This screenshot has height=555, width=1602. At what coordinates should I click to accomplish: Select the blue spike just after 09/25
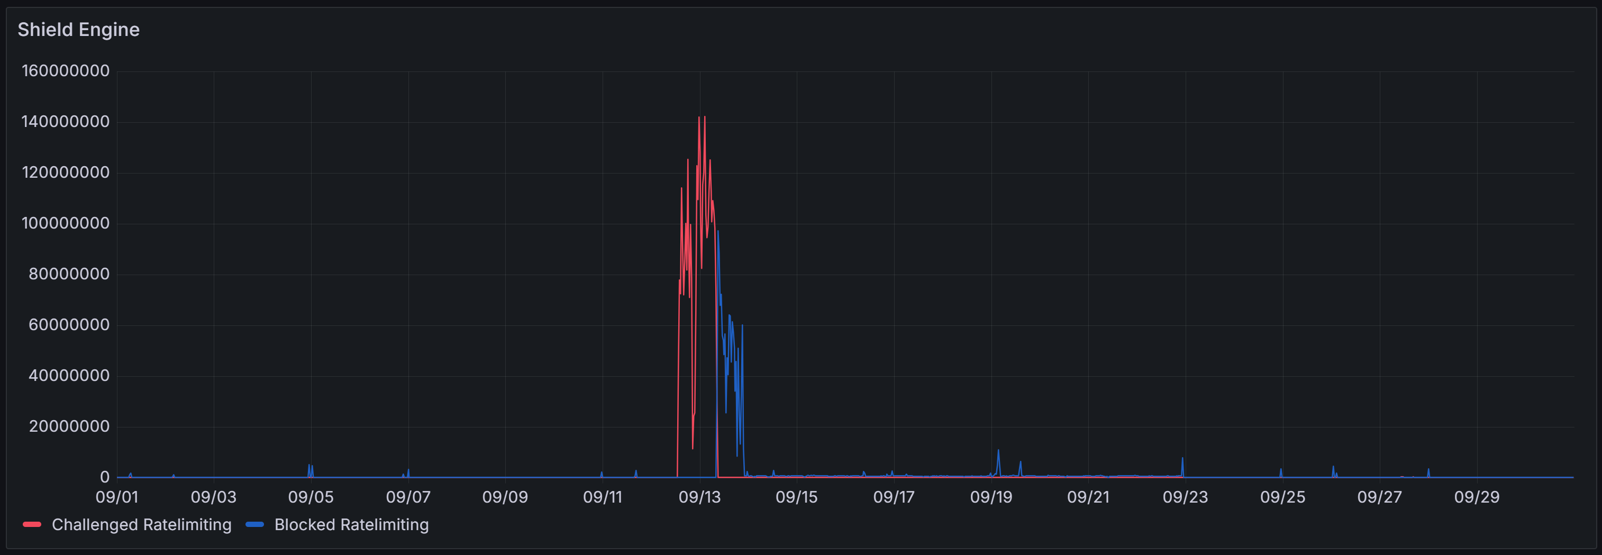1280,470
